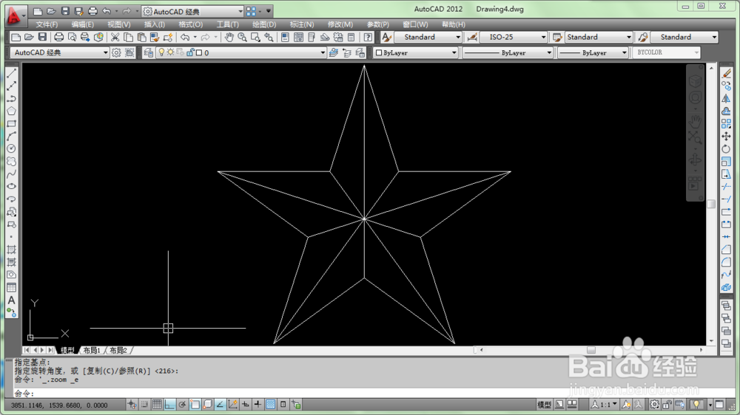Activate the Arc draw tool
740x415 pixels.
12,136
